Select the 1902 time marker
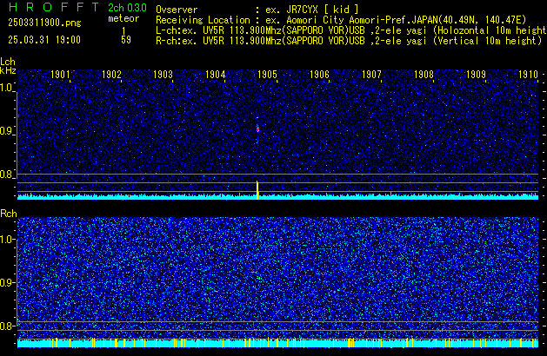This screenshot has height=356, width=547. click(x=111, y=75)
